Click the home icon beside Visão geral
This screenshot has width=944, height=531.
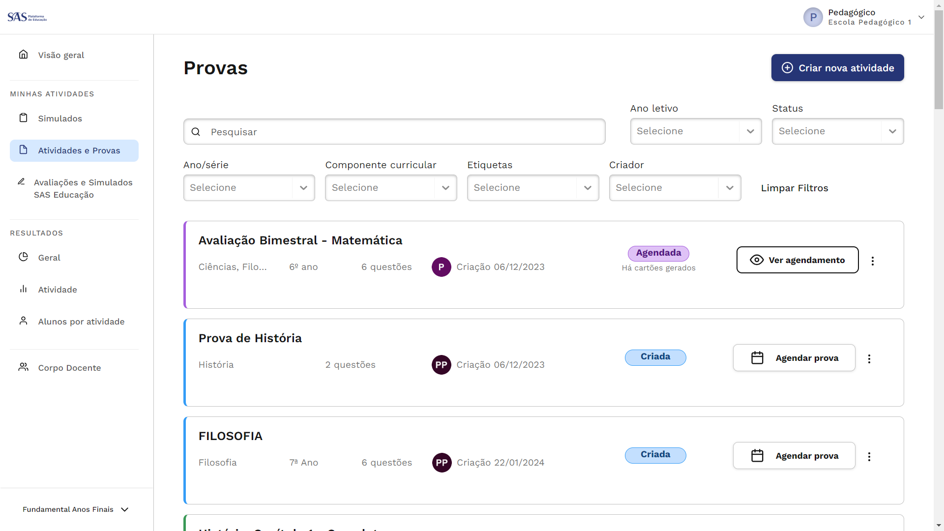point(23,54)
